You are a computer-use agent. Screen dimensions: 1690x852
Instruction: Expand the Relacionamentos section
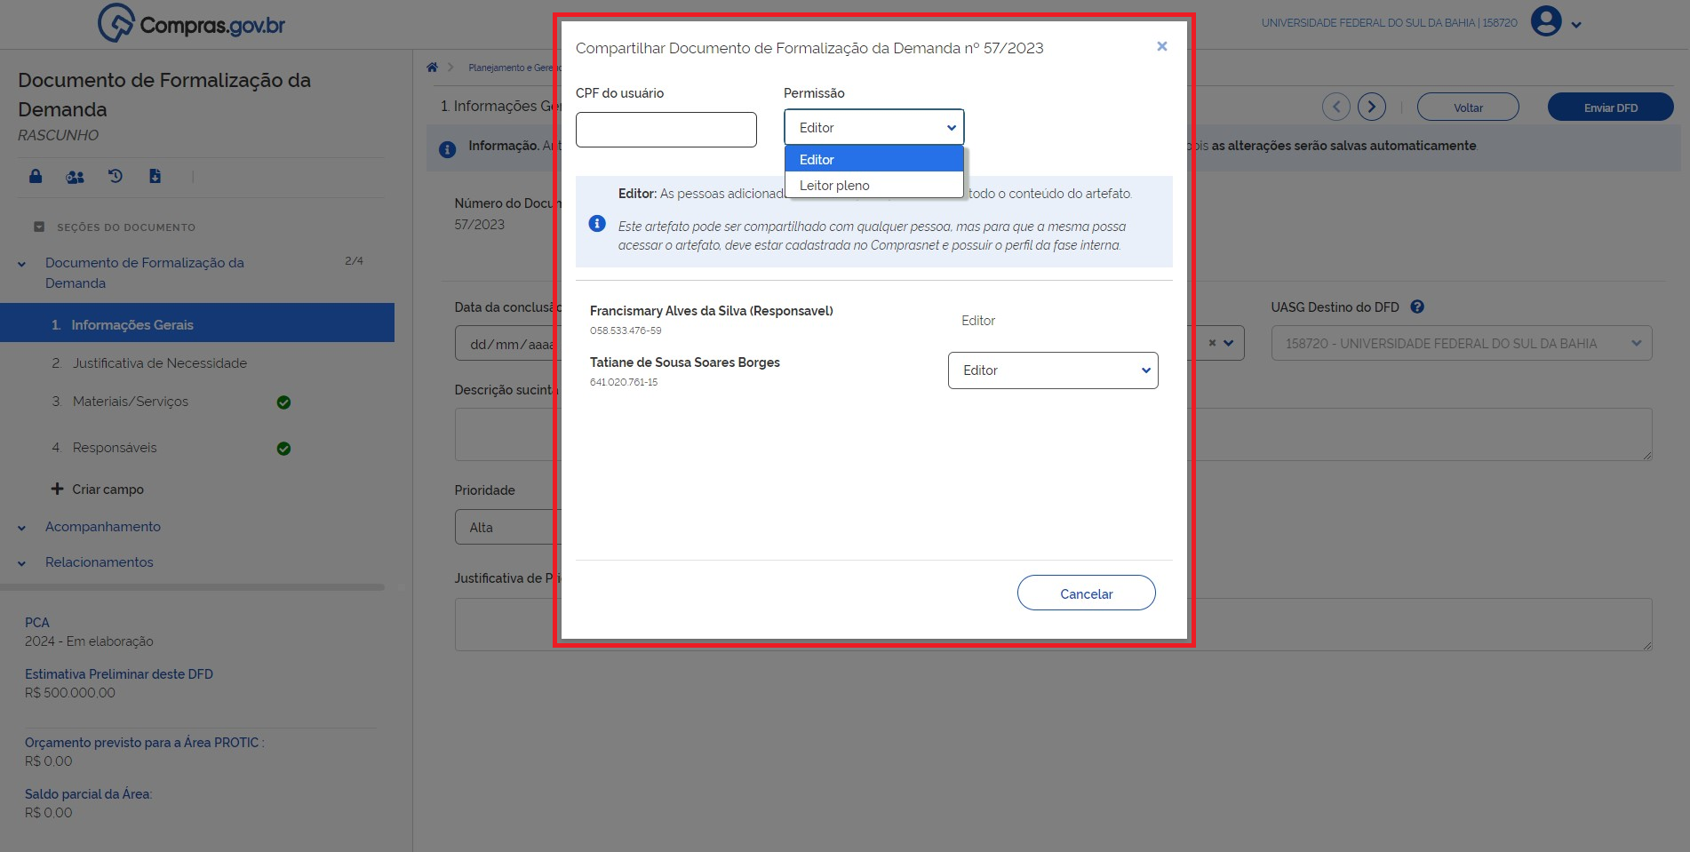pos(99,562)
